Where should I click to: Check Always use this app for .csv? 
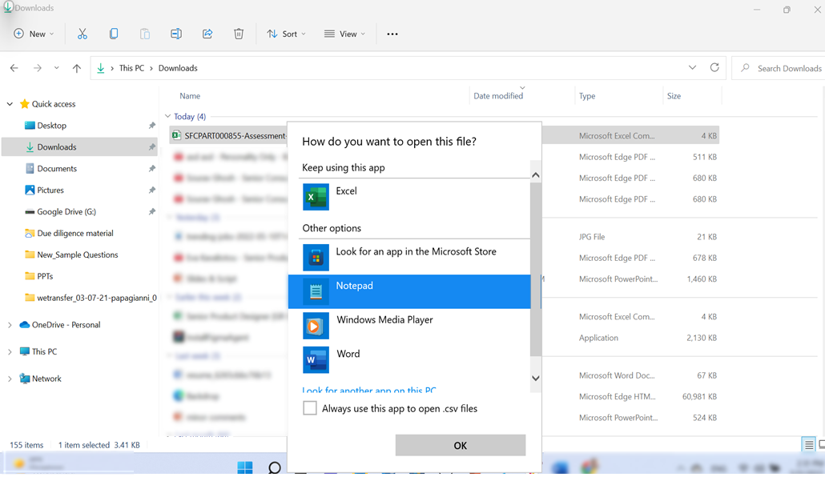point(310,408)
